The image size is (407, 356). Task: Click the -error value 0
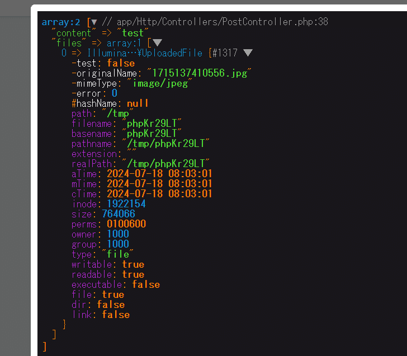pos(115,93)
